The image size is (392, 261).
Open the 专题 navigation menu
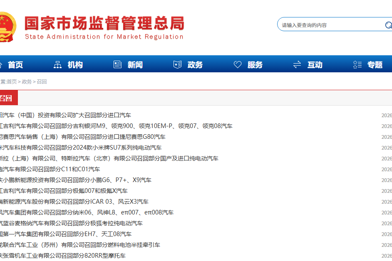tap(375, 65)
